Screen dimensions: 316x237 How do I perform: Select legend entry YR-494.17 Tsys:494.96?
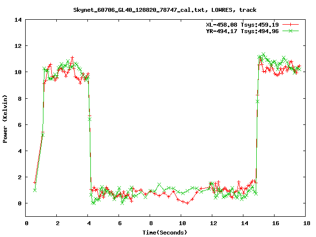(242, 31)
